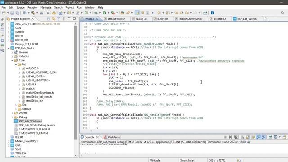
Task: Click the Save toolbar icon
Action: click(12, 13)
